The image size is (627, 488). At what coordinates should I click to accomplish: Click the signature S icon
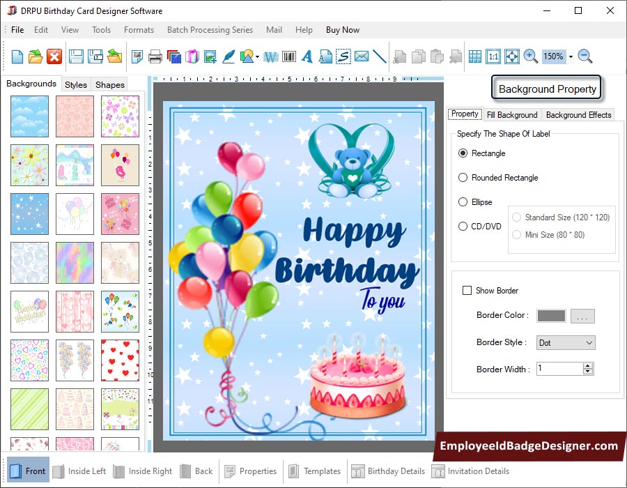pos(343,56)
